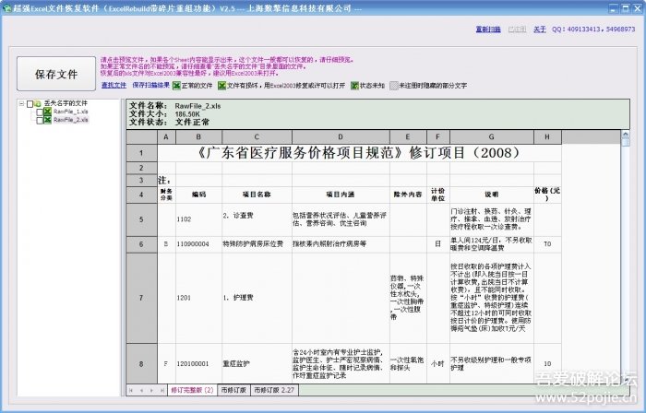The width and height of the screenshot is (646, 413).
Task: Click the RawFile_1.xls Excel file icon
Action: [48, 112]
